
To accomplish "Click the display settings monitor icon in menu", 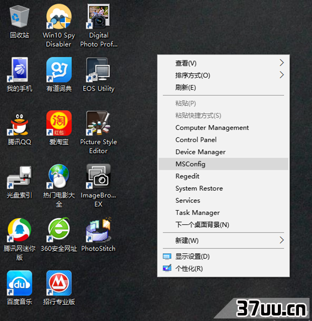I will pyautogui.click(x=167, y=257).
